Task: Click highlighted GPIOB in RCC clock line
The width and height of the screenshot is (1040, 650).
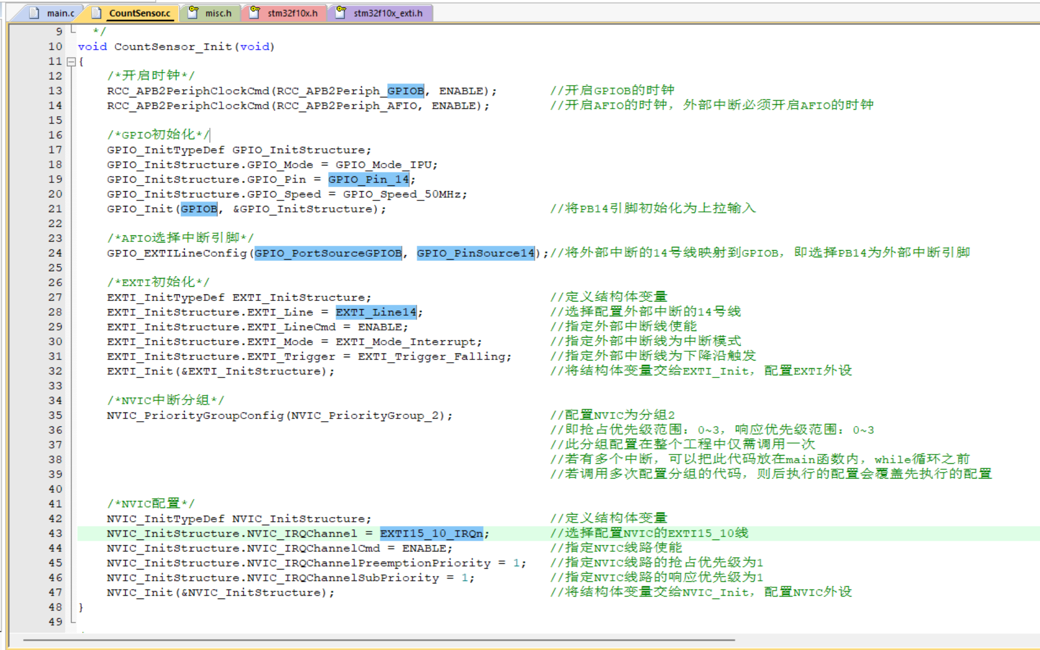Action: pos(406,91)
